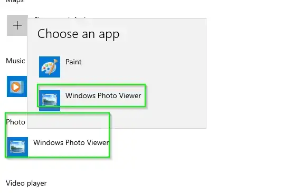Select the Paint row in the app chooser
285x193 pixels.
coord(117,67)
